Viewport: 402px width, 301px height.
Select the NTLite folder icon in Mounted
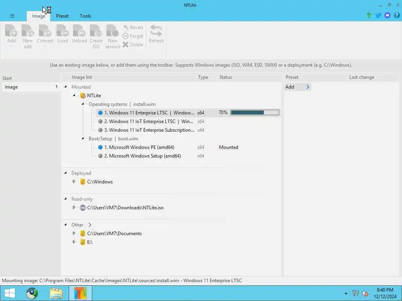click(x=82, y=96)
